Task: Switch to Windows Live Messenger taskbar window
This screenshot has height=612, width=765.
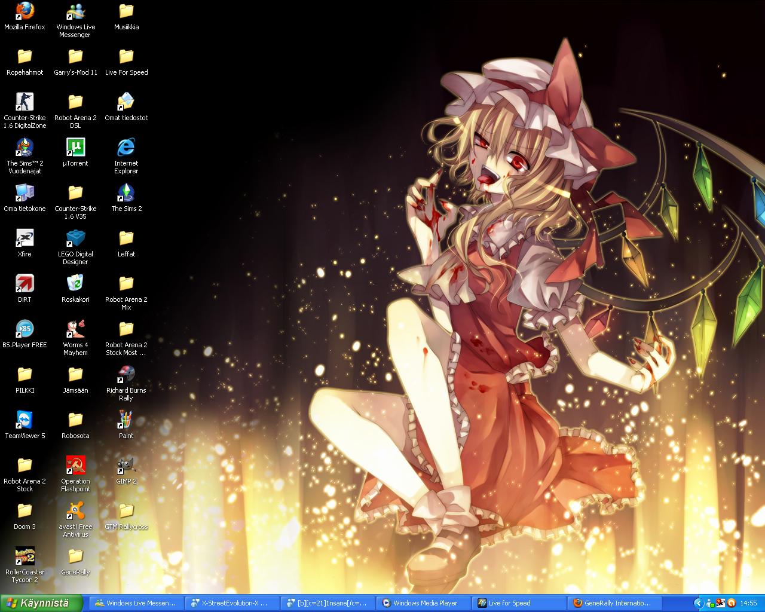Action: click(x=137, y=603)
